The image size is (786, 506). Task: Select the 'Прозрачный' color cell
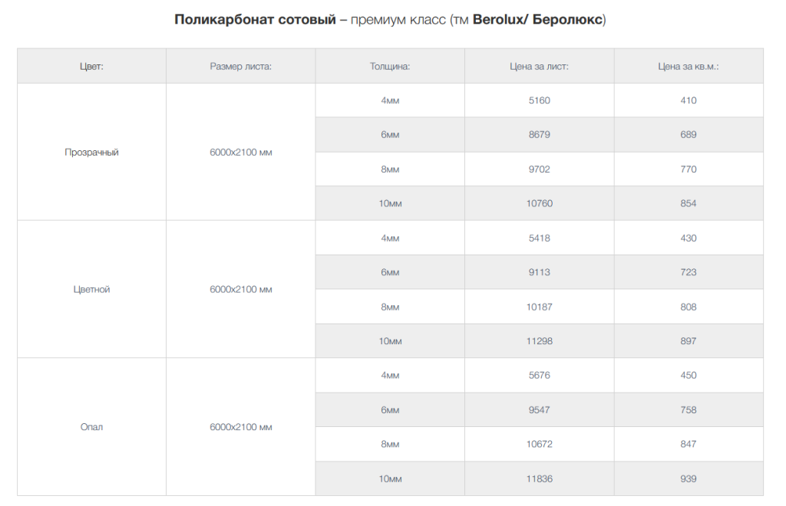coord(91,152)
